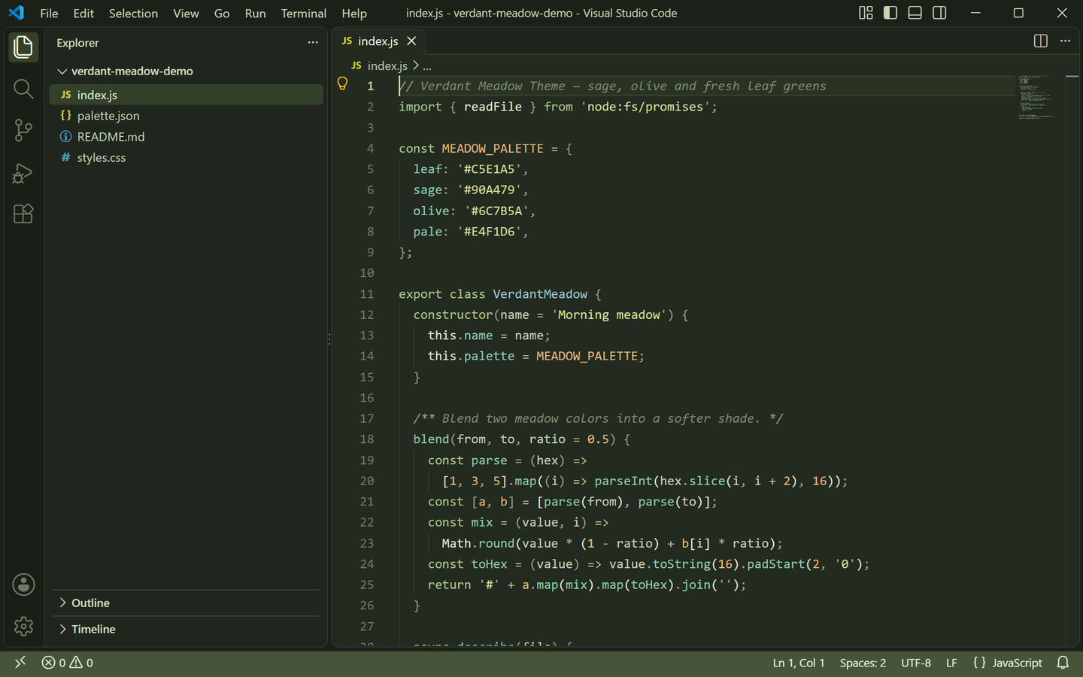Change the LF end of line sequence

[951, 663]
